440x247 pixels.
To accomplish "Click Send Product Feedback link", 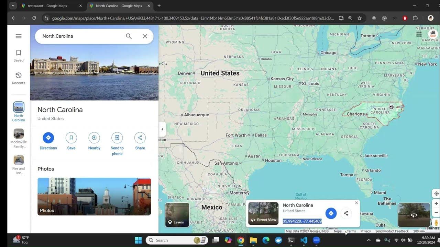I will [x=392, y=231].
